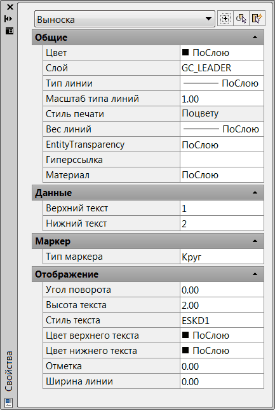Select the Цвет ПоСлою color value
Screen dimensions: 275x410
[222, 53]
